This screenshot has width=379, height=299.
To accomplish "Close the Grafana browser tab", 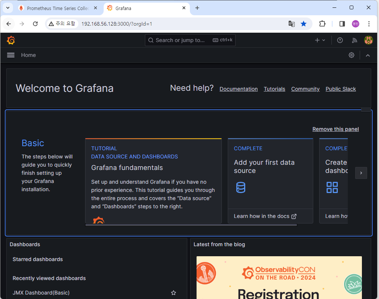I will (x=184, y=8).
